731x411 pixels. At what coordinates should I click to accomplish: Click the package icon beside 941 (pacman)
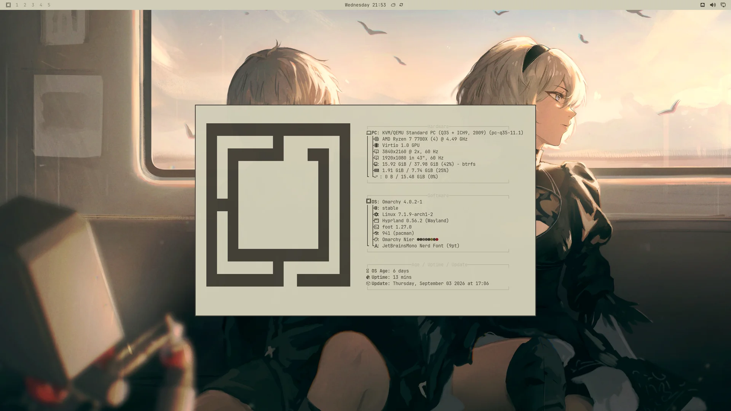point(377,233)
